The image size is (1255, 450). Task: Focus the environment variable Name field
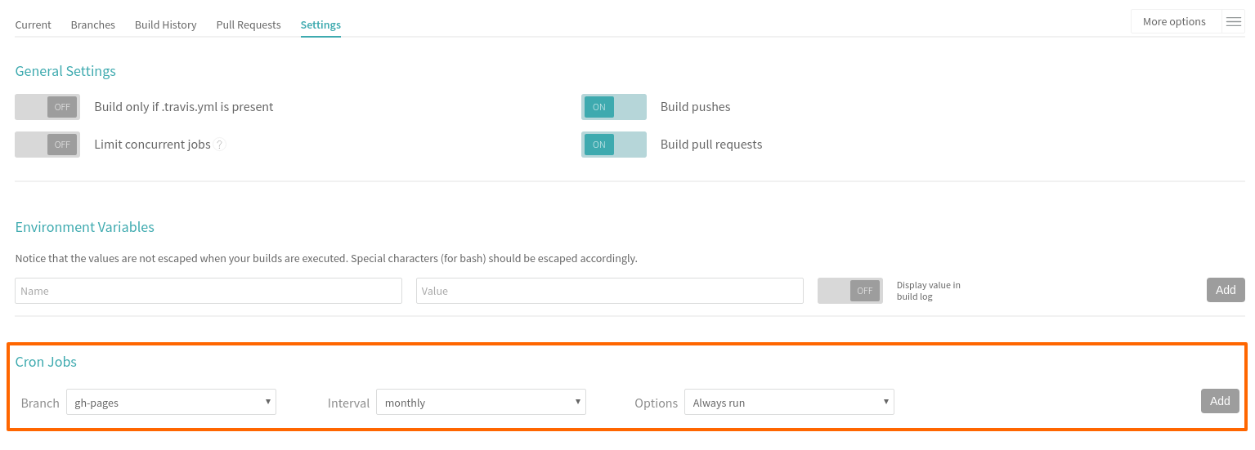(208, 291)
